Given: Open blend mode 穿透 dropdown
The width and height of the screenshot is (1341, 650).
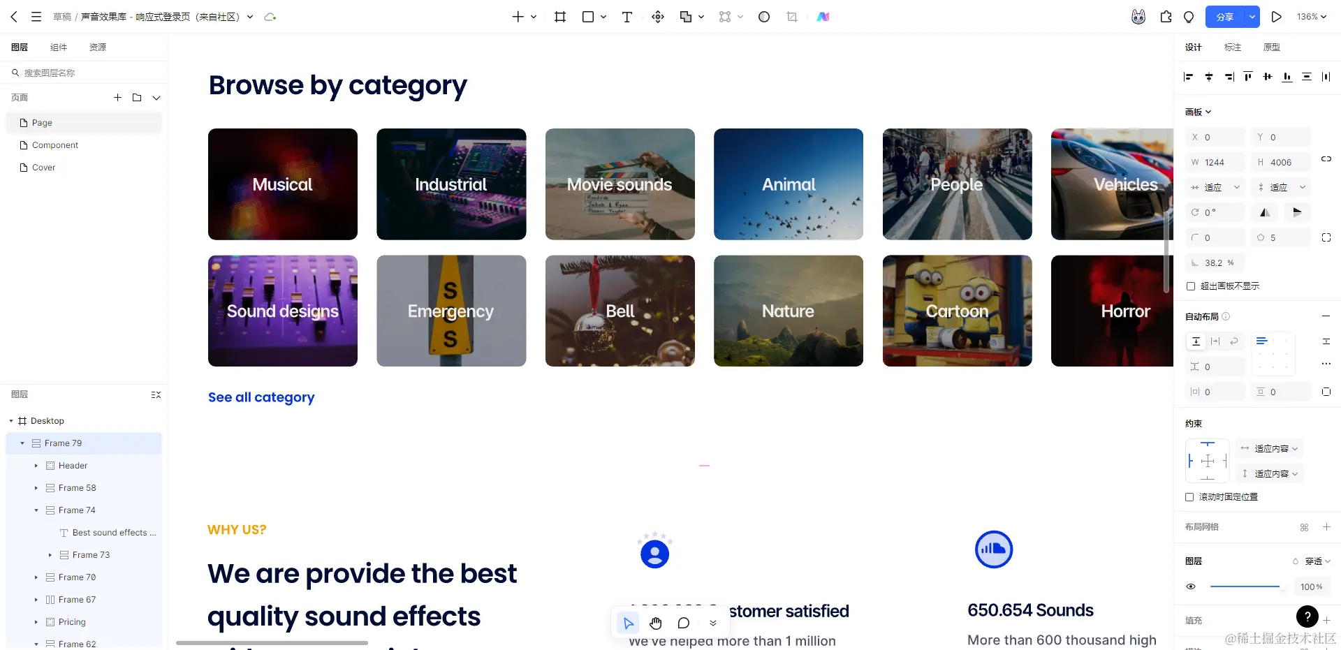Looking at the screenshot, I should point(1312,561).
